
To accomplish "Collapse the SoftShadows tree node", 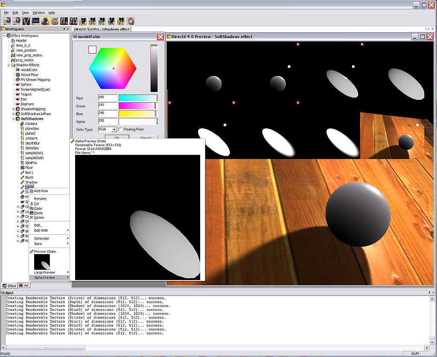I will point(13,119).
